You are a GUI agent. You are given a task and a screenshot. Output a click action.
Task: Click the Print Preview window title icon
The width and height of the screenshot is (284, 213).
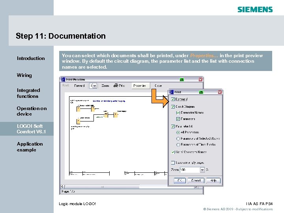pos(63,79)
